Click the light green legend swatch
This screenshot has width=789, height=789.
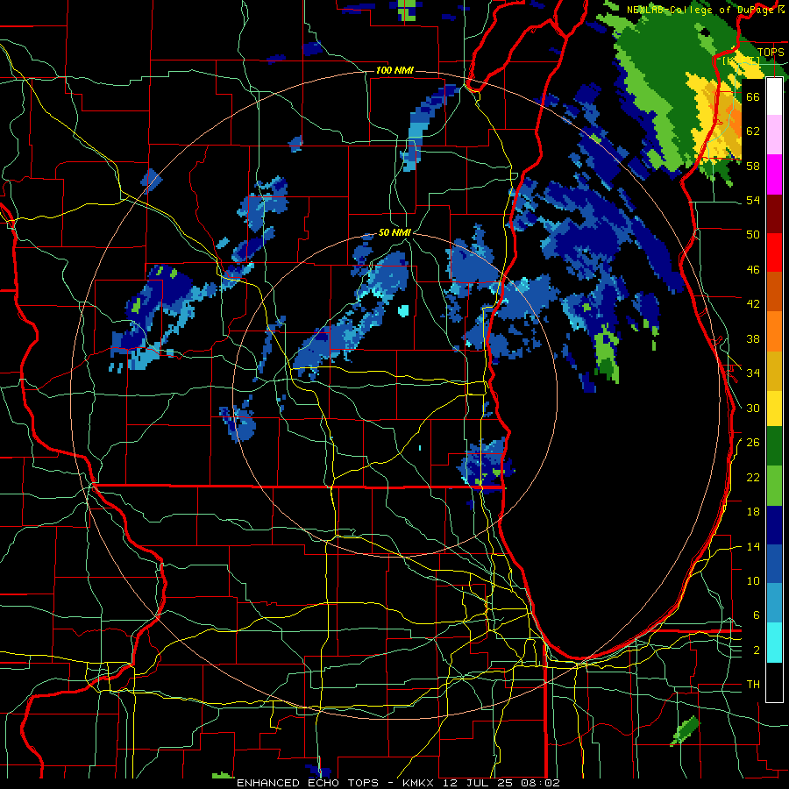[774, 485]
